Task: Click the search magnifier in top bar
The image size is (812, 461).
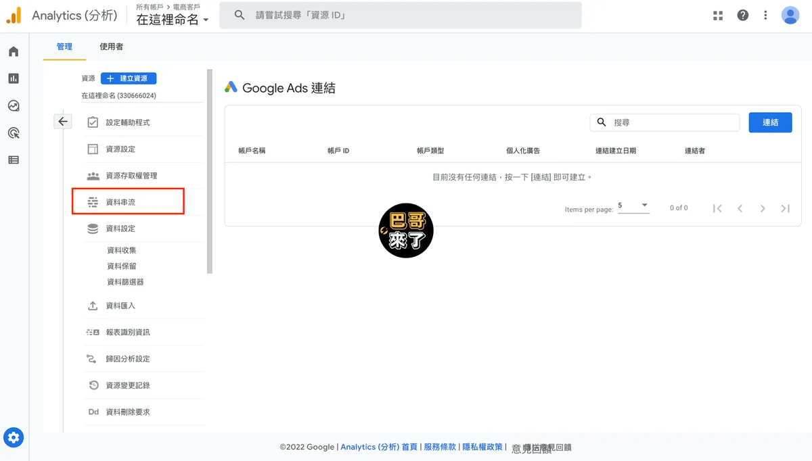Action: (x=240, y=15)
